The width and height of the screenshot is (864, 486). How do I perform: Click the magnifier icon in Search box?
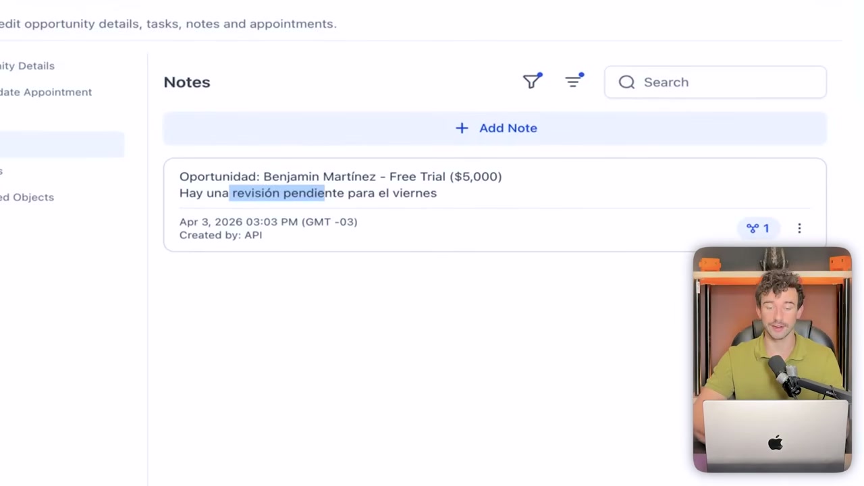[x=626, y=82]
